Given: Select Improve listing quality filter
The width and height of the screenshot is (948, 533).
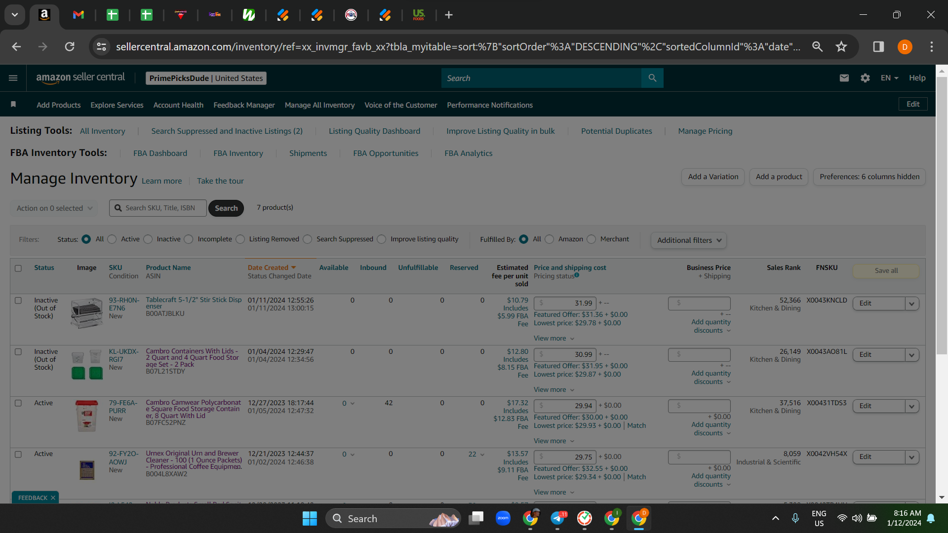Looking at the screenshot, I should pos(382,239).
